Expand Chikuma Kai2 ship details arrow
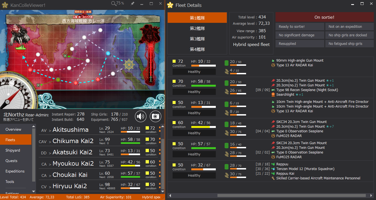This screenshot has width=376, height=200. point(50,142)
